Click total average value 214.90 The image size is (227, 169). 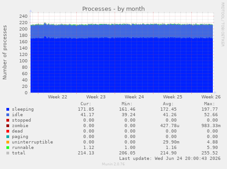(x=169, y=153)
